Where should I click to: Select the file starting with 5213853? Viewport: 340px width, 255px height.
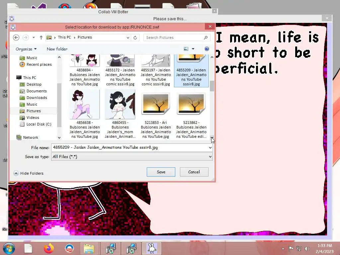point(156,115)
